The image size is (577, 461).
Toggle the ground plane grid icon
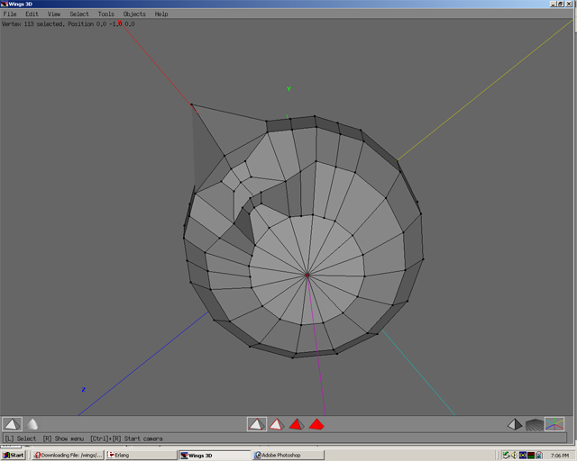click(x=535, y=425)
